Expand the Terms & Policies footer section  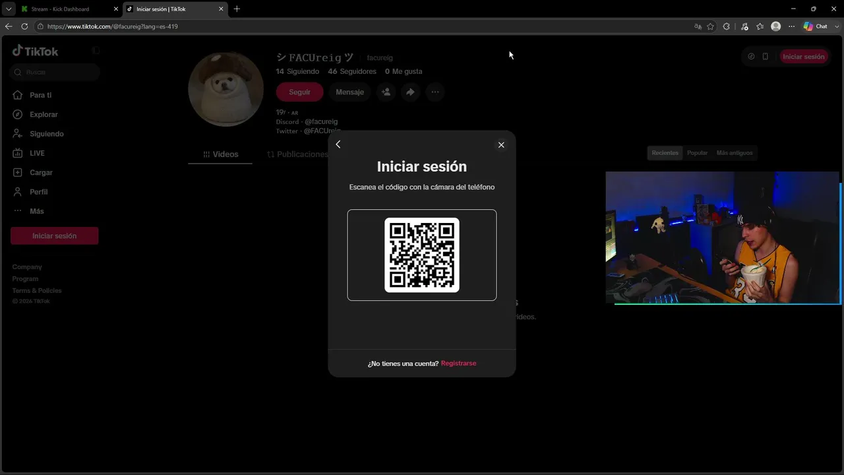point(37,291)
